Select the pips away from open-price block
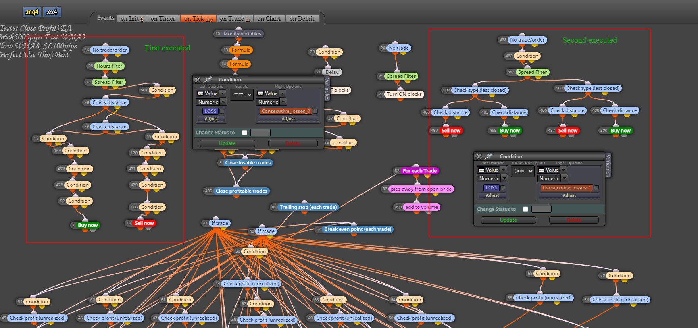The height and width of the screenshot is (328, 698). (421, 189)
